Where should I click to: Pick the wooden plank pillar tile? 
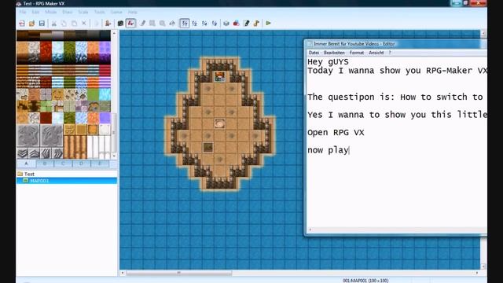tap(75, 147)
